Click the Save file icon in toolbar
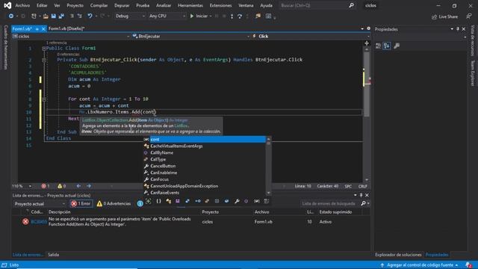The height and width of the screenshot is (269, 478). (53, 16)
